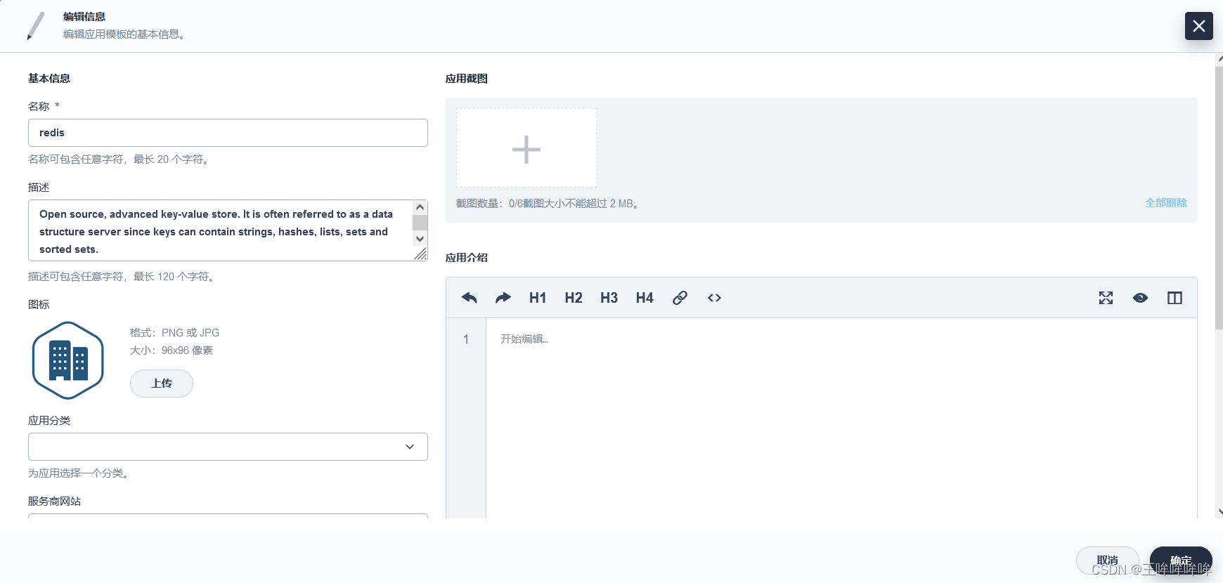The width and height of the screenshot is (1223, 583).
Task: Toggle preview with the eye icon
Action: tap(1140, 298)
